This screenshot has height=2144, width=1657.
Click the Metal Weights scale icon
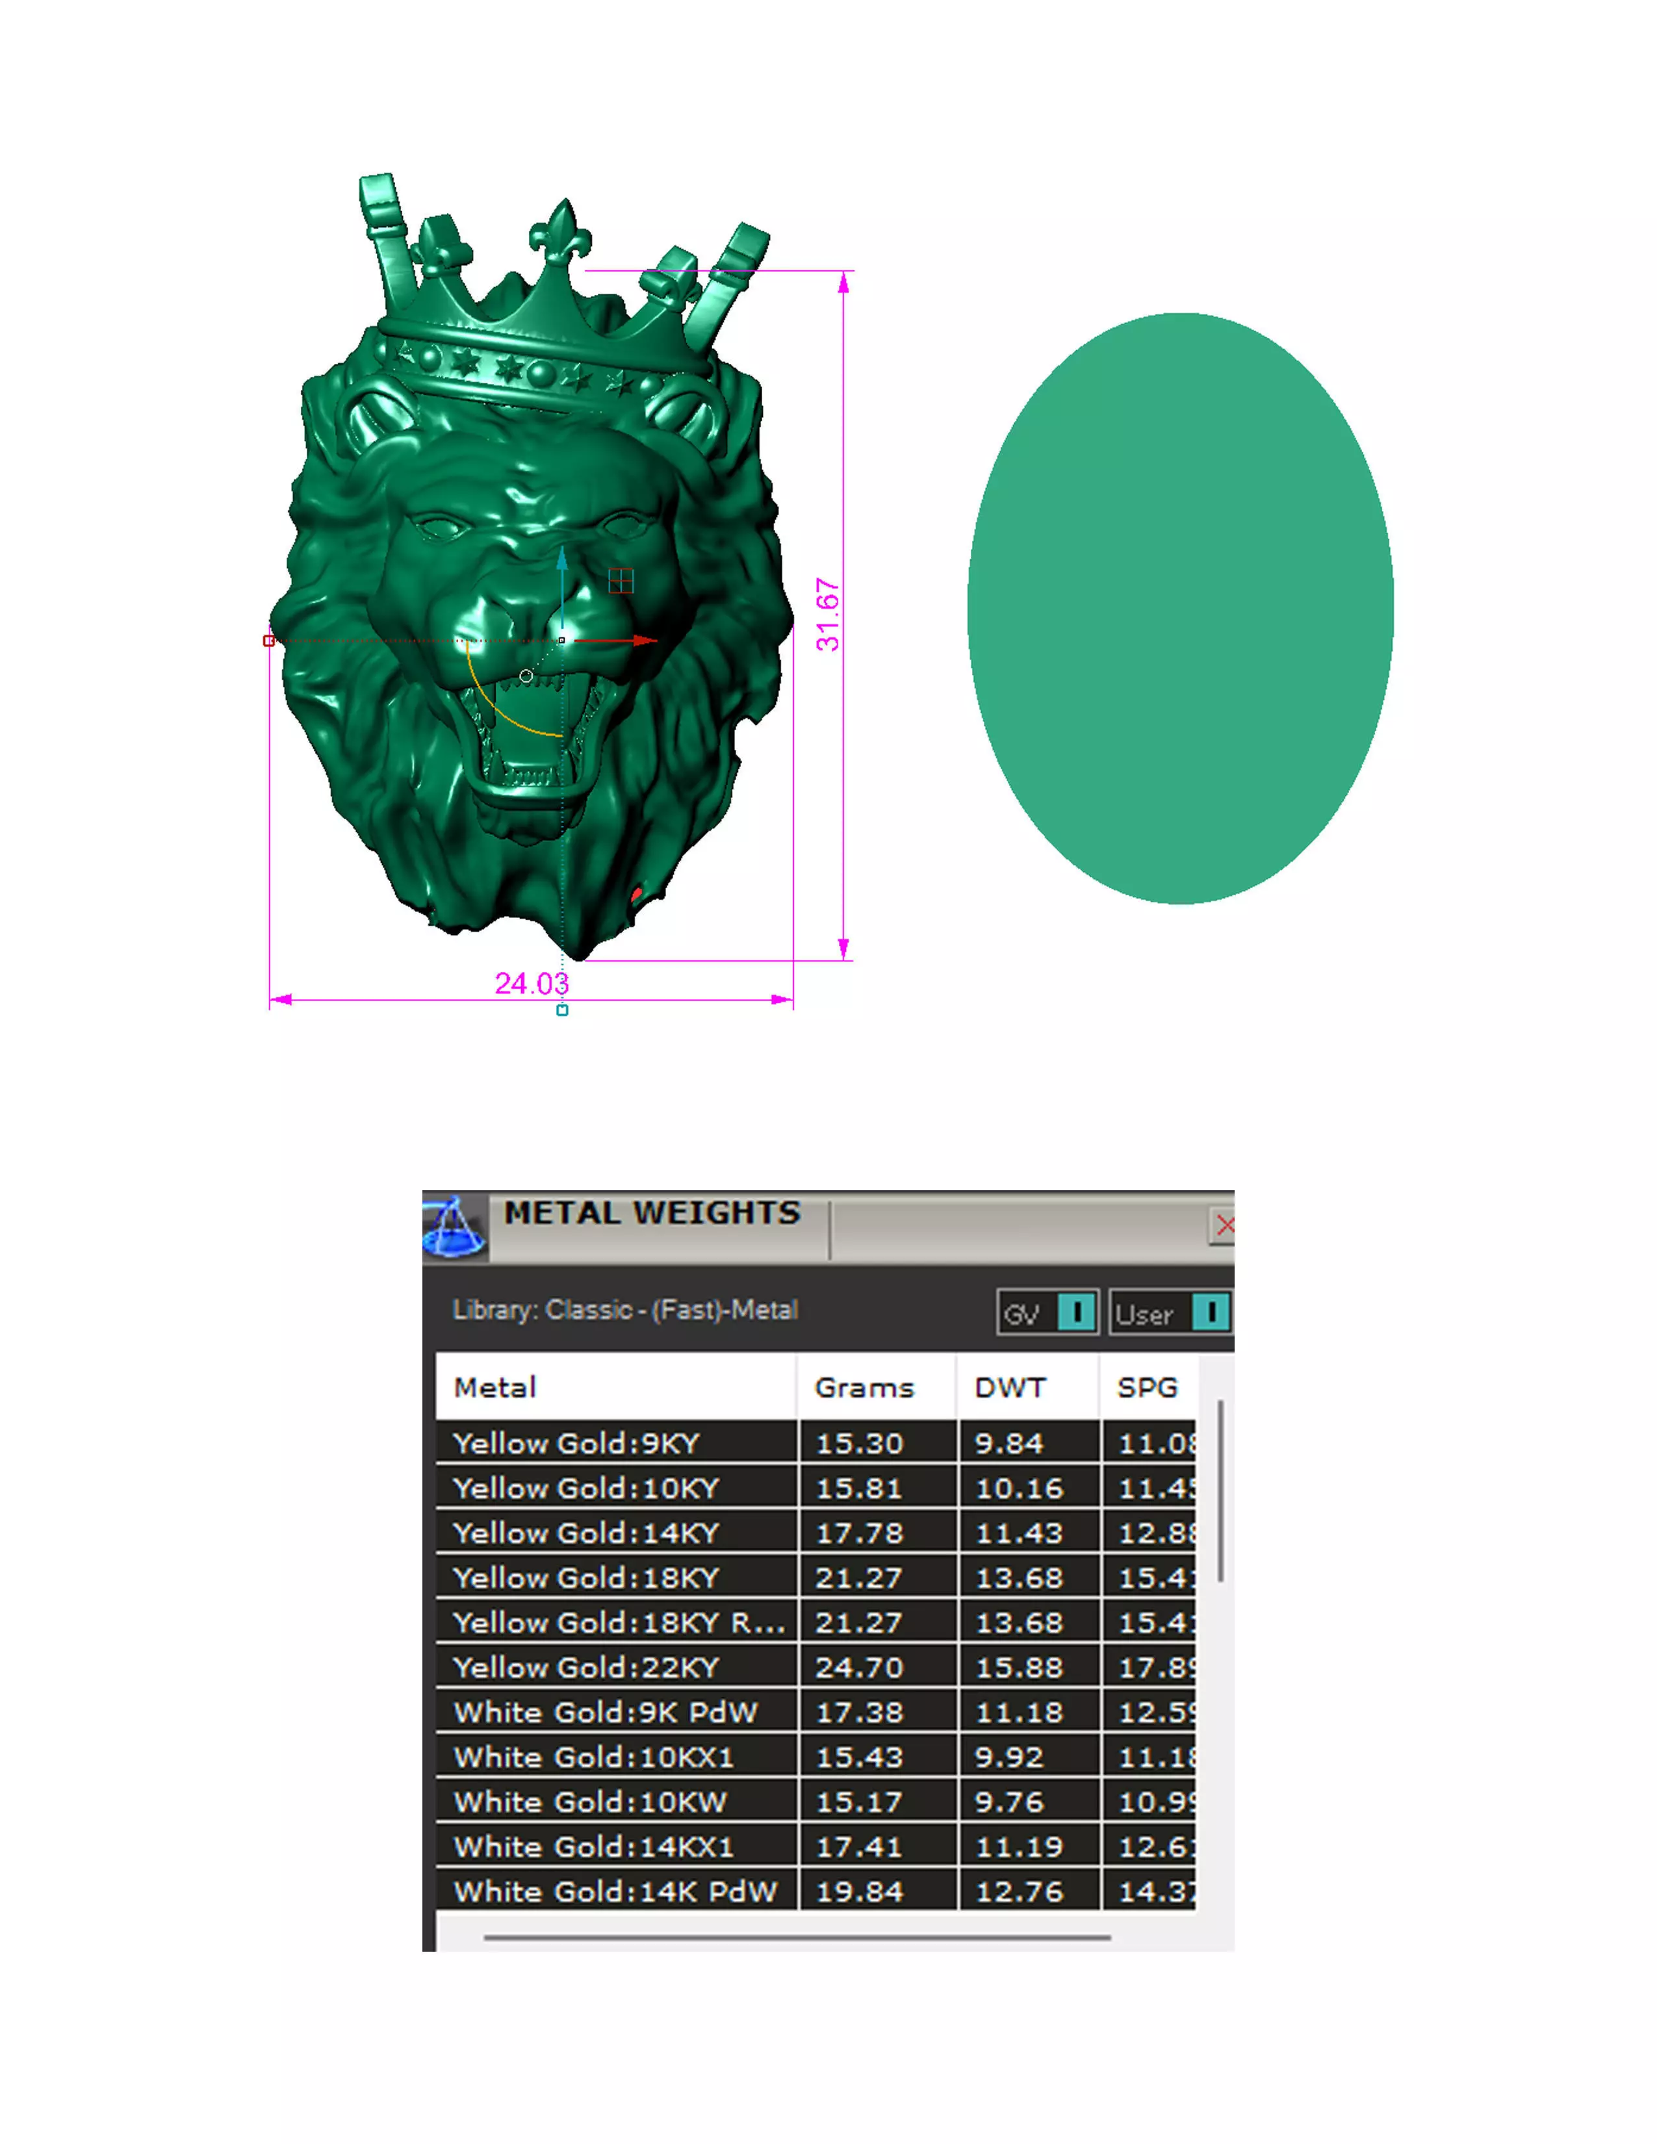point(454,1226)
